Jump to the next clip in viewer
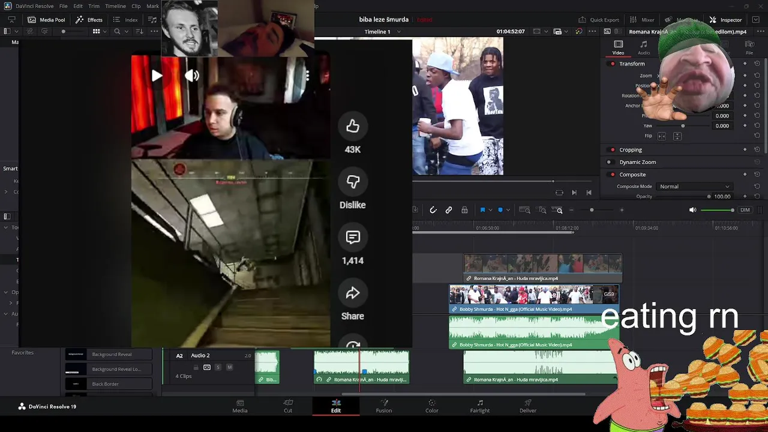This screenshot has height=432, width=768. 574,193
